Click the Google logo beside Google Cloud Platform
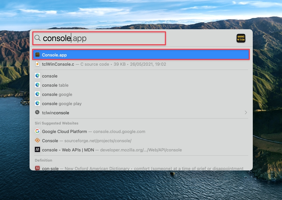Screen dimensions: 282x200 (x=37, y=131)
